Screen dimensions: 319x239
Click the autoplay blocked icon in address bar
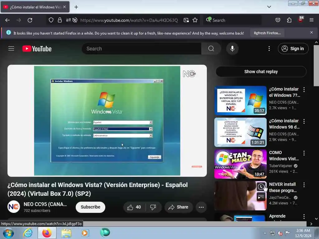coord(75,20)
